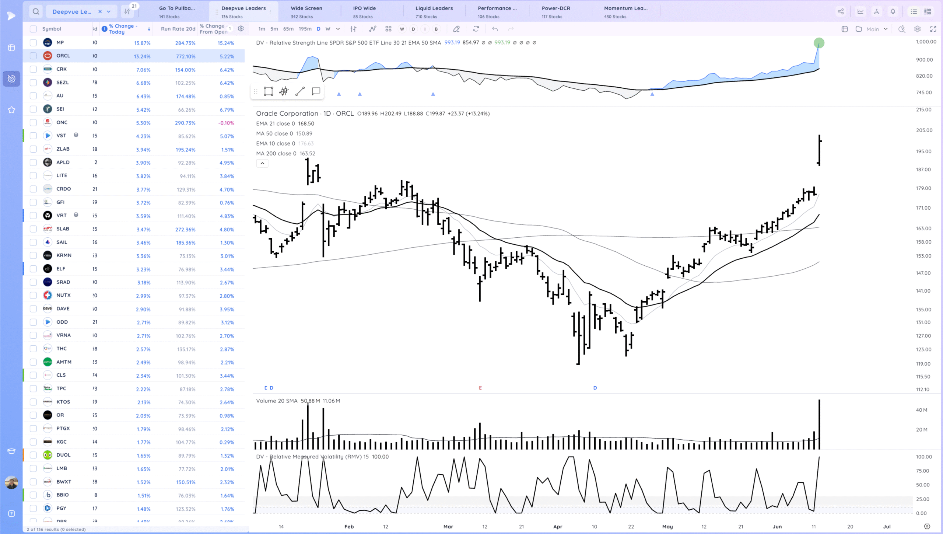943x534 pixels.
Task: Switch to the Liquid Leaders tab
Action: tap(434, 11)
